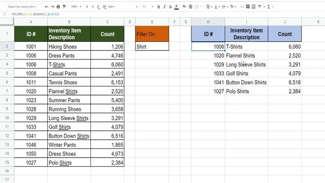Select column B header
Viewport: 325px width, 183px height.
[69, 22]
